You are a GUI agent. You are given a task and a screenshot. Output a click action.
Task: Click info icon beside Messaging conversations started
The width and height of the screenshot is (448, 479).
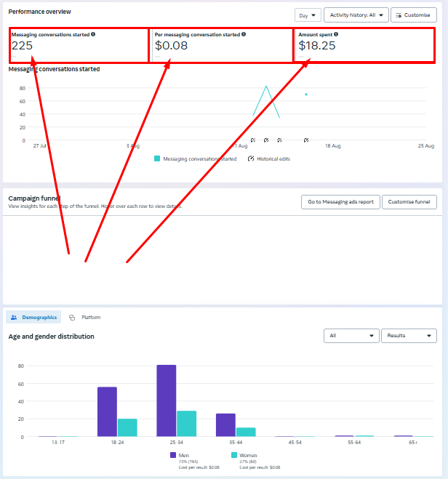point(93,34)
